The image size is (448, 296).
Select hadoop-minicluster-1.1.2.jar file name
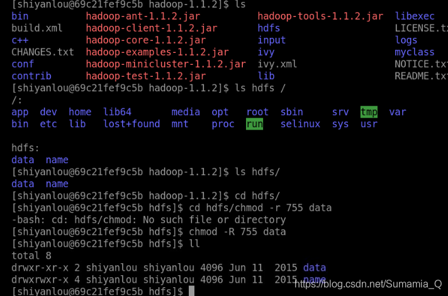click(165, 64)
